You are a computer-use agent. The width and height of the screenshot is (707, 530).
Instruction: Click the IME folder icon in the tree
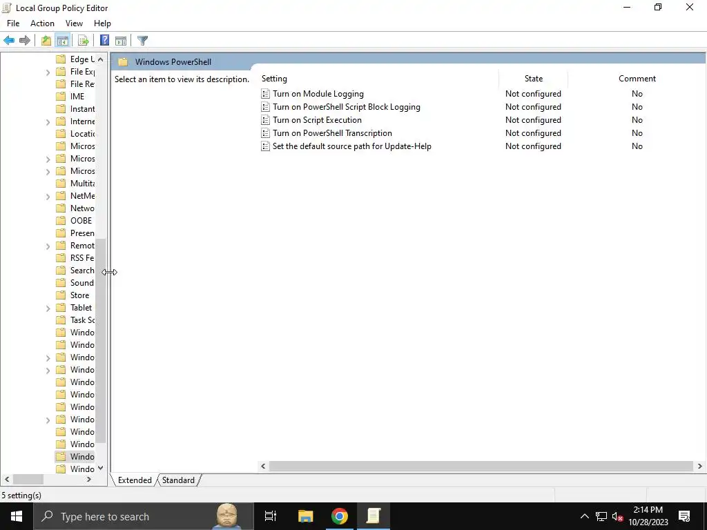(61, 97)
